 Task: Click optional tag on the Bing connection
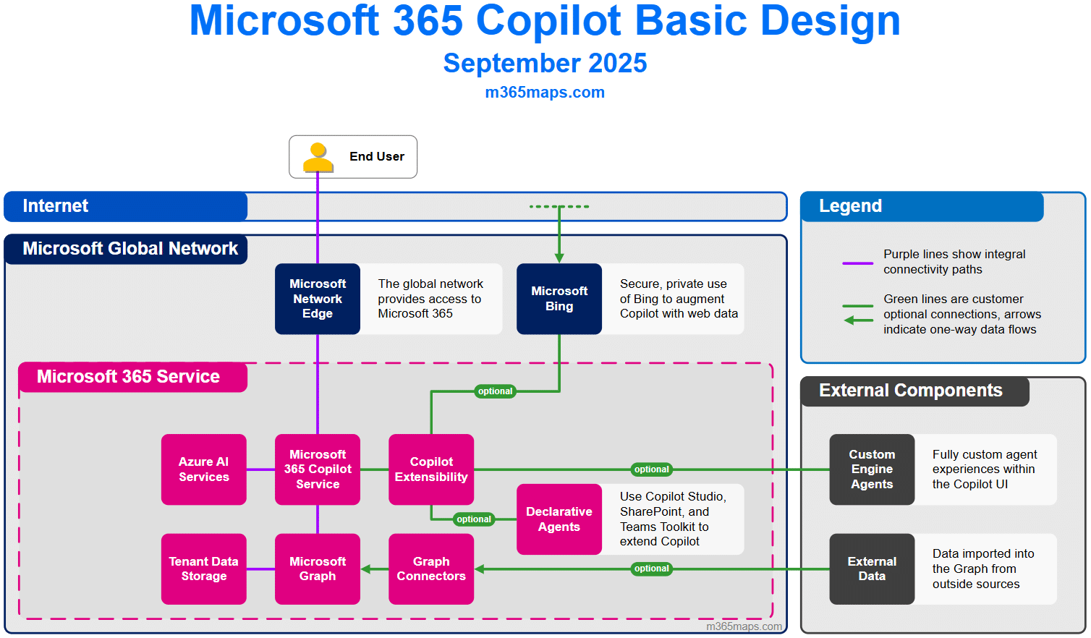click(496, 391)
